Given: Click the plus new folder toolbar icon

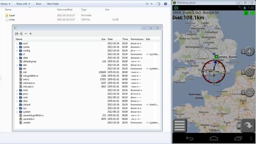Looking at the screenshot, I should (x=30, y=34).
